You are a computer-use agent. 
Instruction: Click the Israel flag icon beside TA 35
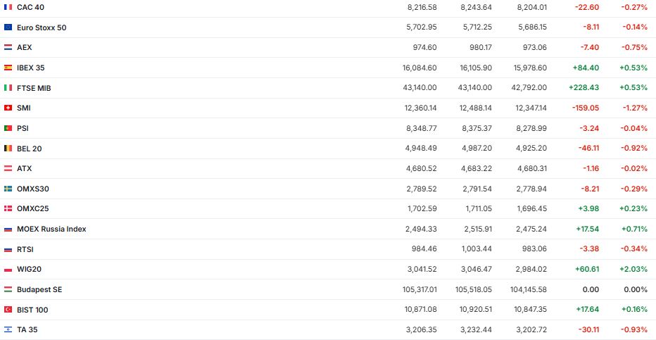8,329
